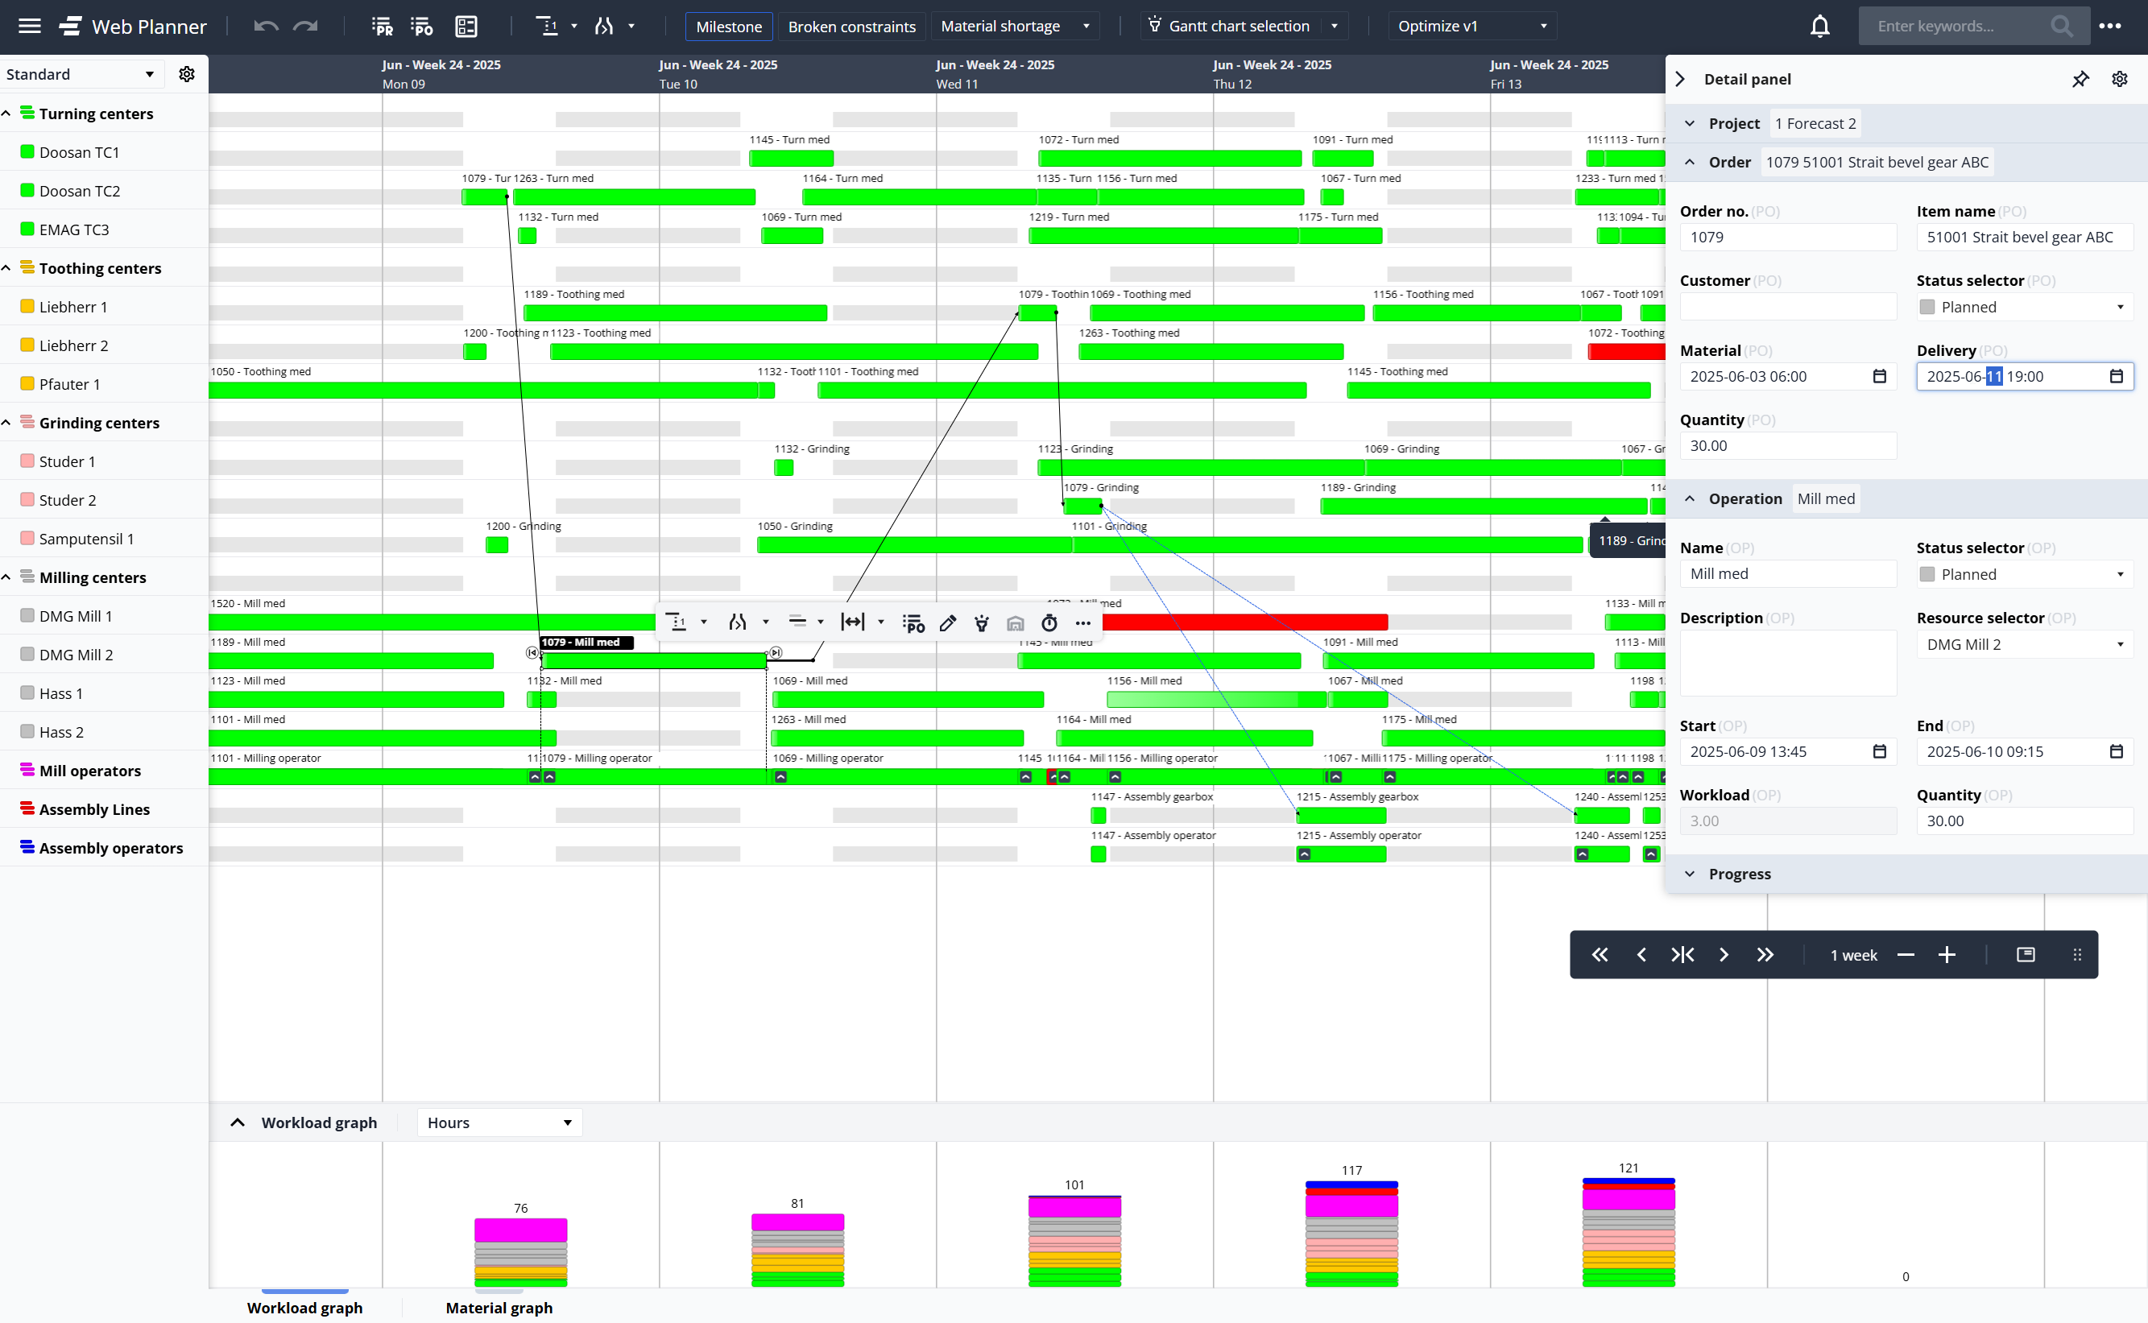The width and height of the screenshot is (2148, 1323).
Task: Toggle the Milestone button
Action: [728, 27]
